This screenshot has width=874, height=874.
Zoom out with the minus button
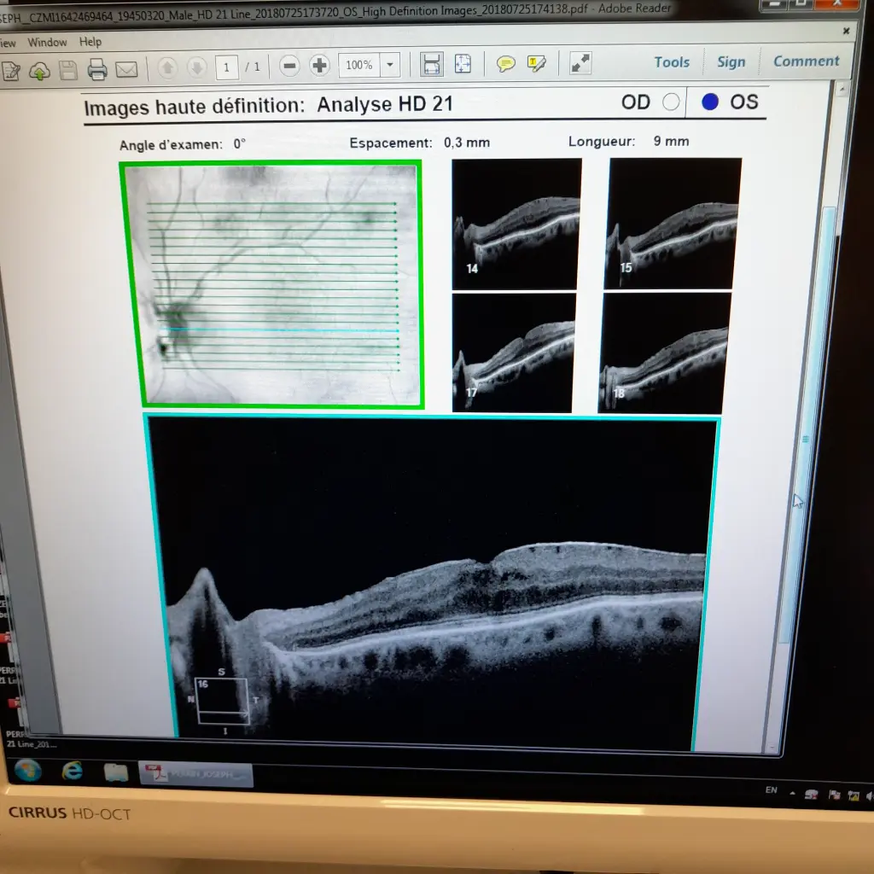290,65
